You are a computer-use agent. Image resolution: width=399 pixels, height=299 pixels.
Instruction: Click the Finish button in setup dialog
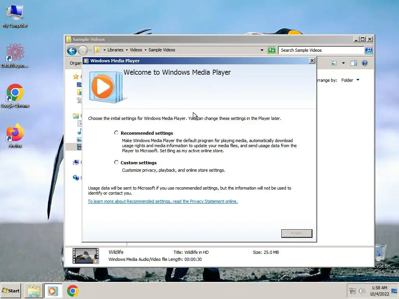297,234
